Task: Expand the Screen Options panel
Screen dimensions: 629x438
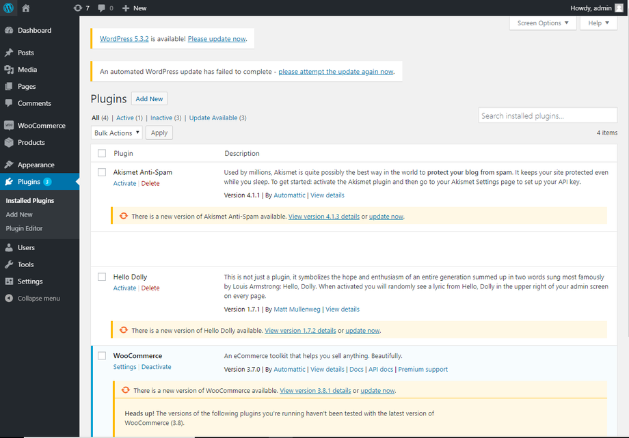Action: point(543,23)
